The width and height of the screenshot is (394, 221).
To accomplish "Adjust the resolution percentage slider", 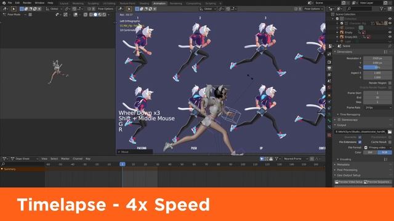I will (x=377, y=68).
